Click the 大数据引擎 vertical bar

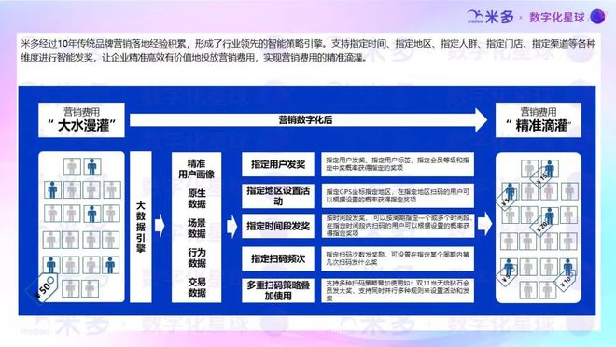[141, 227]
